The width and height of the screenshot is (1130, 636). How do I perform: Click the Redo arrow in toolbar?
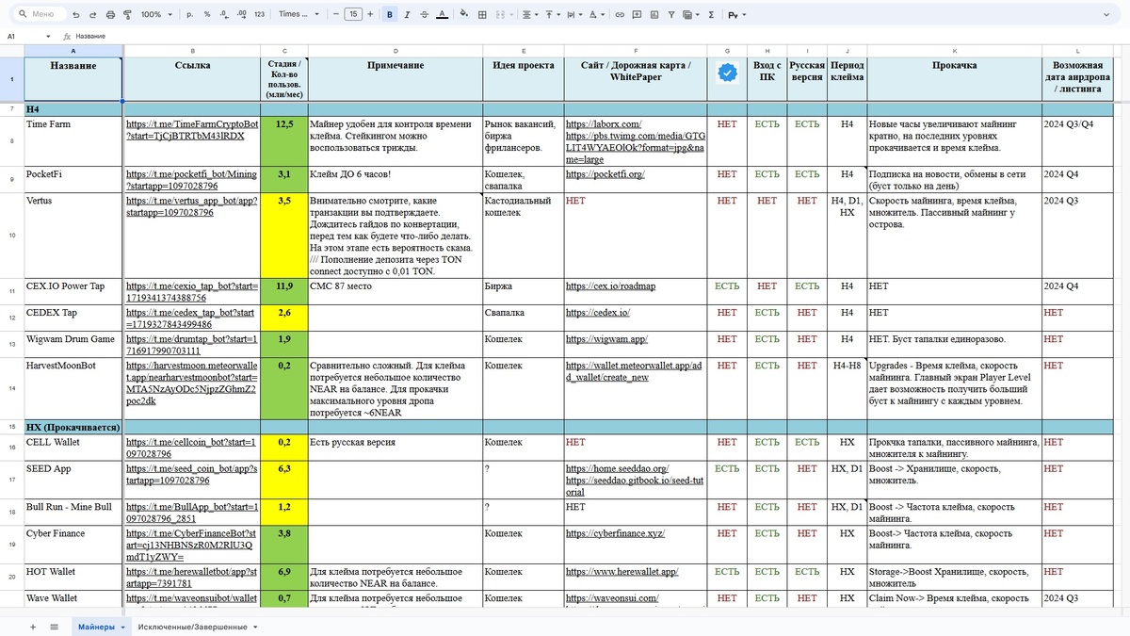pyautogui.click(x=93, y=14)
